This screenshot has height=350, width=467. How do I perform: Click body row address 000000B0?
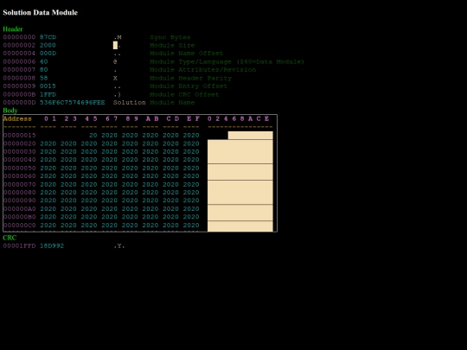[x=19, y=217]
